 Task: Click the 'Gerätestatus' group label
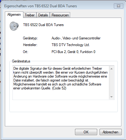(x=21, y=61)
